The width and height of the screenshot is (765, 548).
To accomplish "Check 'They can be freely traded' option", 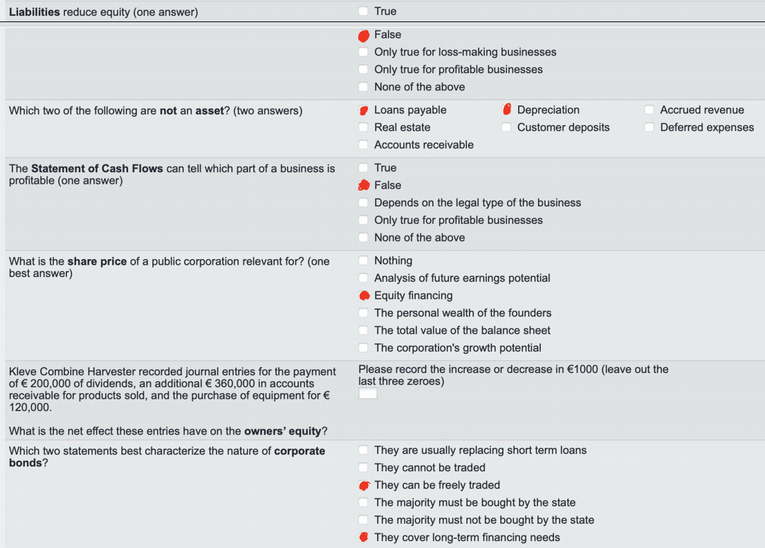I will pyautogui.click(x=363, y=485).
